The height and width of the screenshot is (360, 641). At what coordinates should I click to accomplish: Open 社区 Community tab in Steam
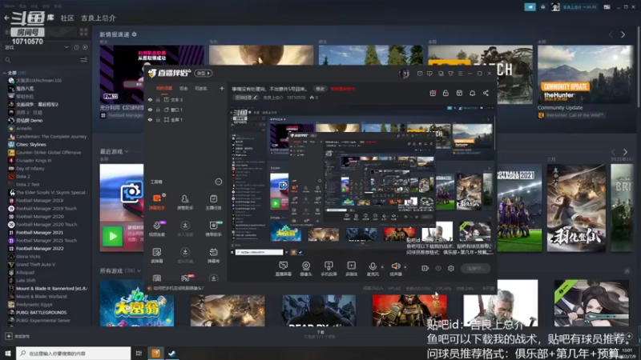[x=67, y=18]
